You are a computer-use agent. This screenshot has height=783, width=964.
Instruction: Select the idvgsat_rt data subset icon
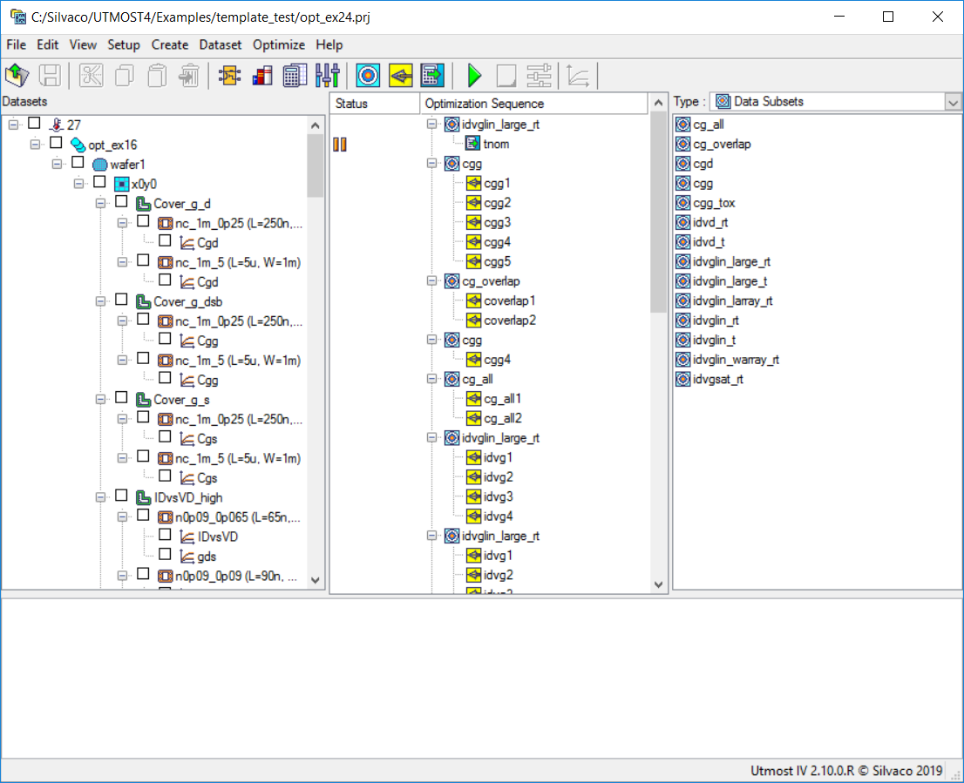(x=683, y=379)
